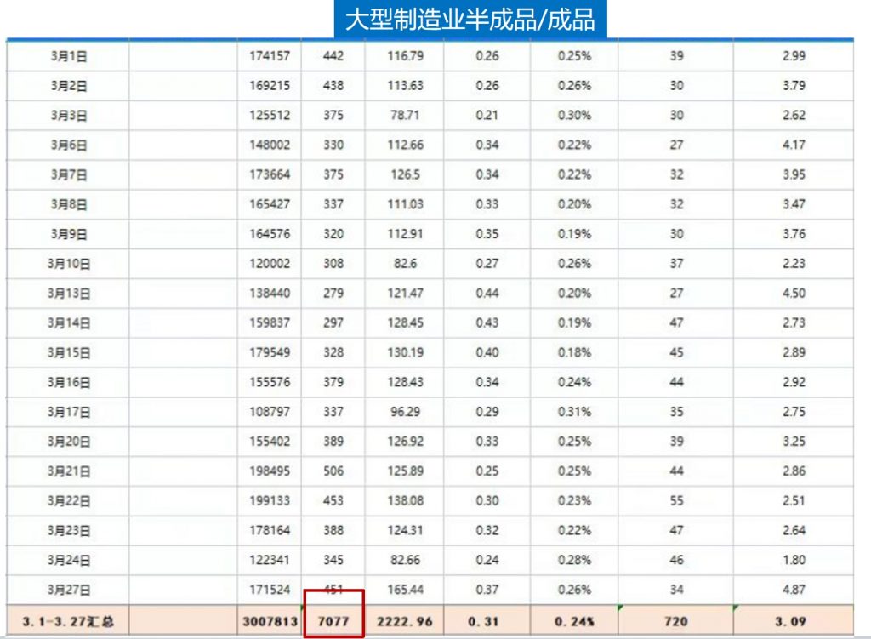Click the total 720 in summary row
This screenshot has width=871, height=639.
tap(676, 621)
